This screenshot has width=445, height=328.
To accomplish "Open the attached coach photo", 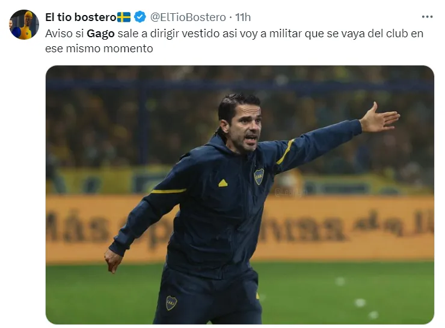I will coord(240,195).
